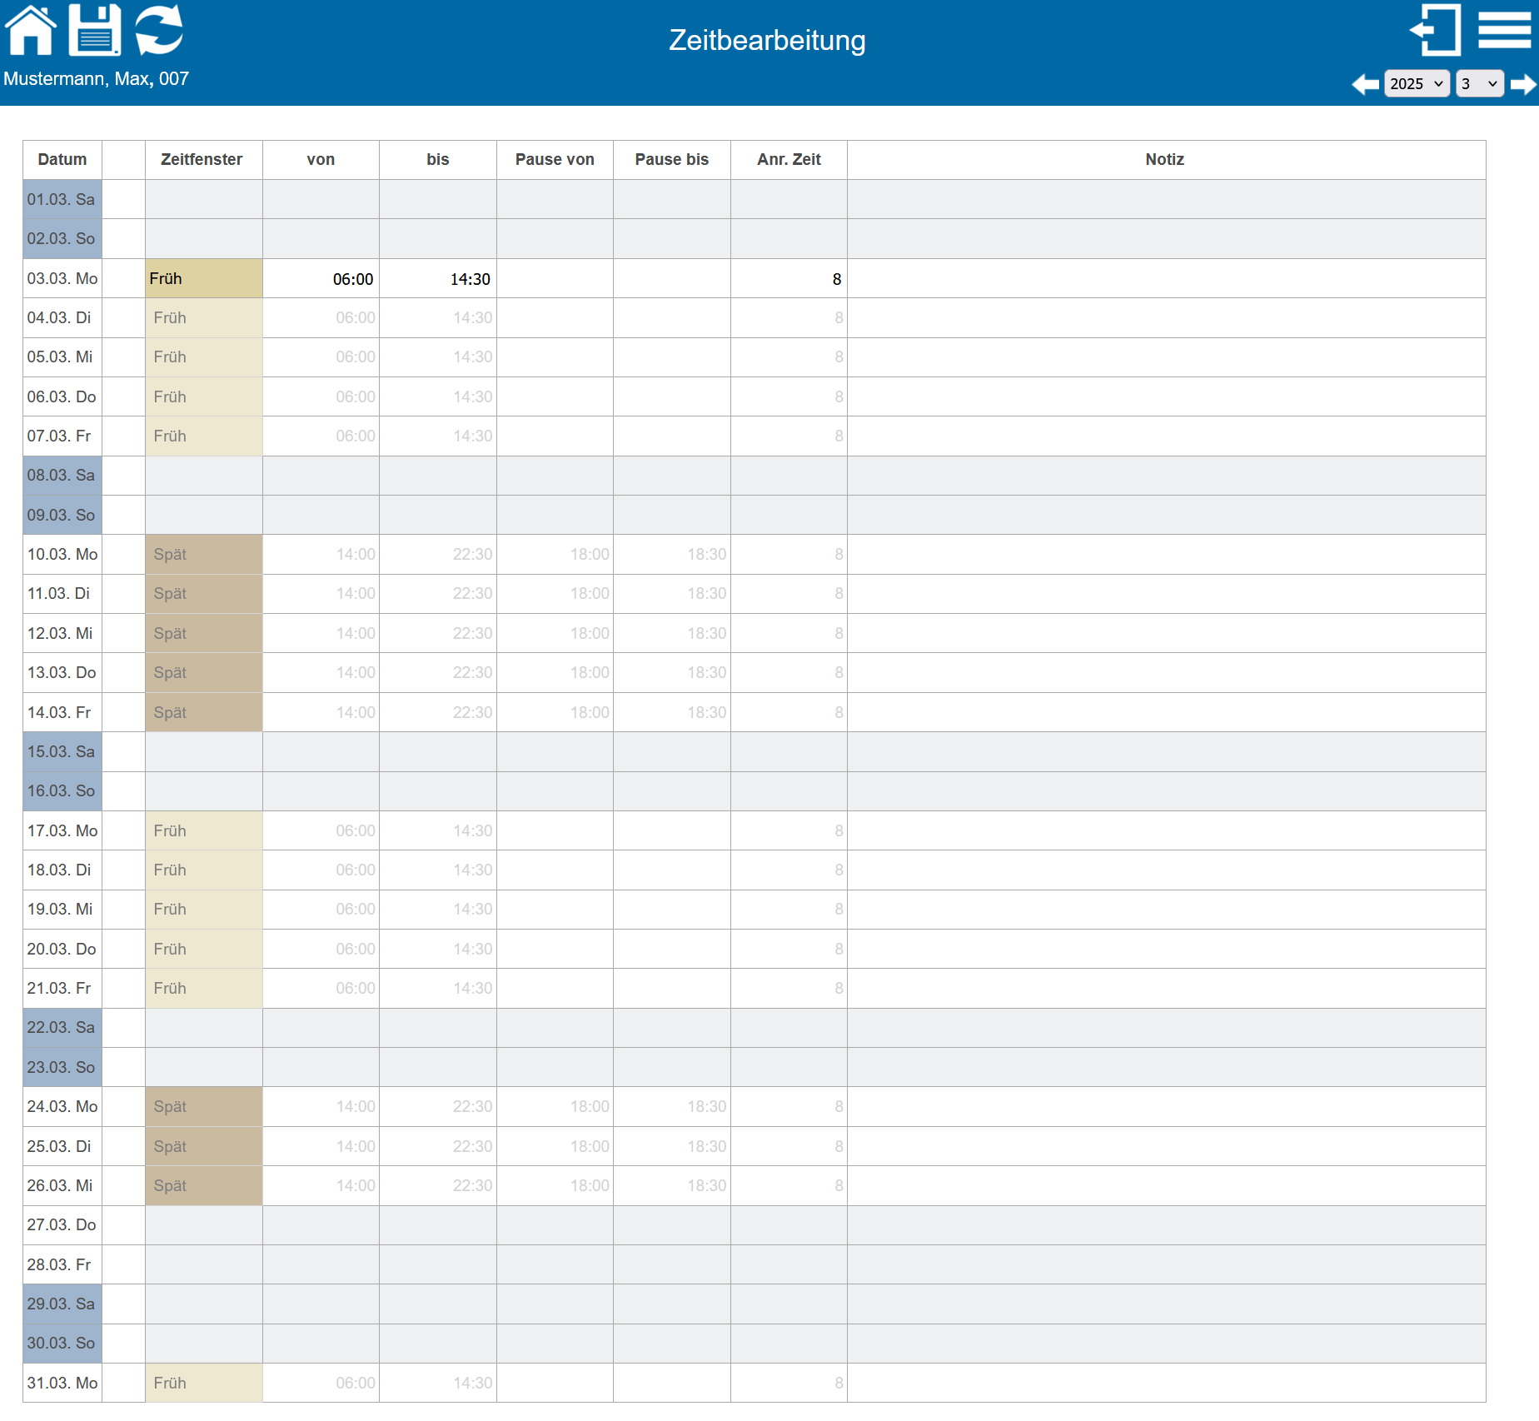Image resolution: width=1539 pixels, height=1421 pixels.
Task: Select the Früh Zeitfenster on 03.03. Mo
Action: coord(204,279)
